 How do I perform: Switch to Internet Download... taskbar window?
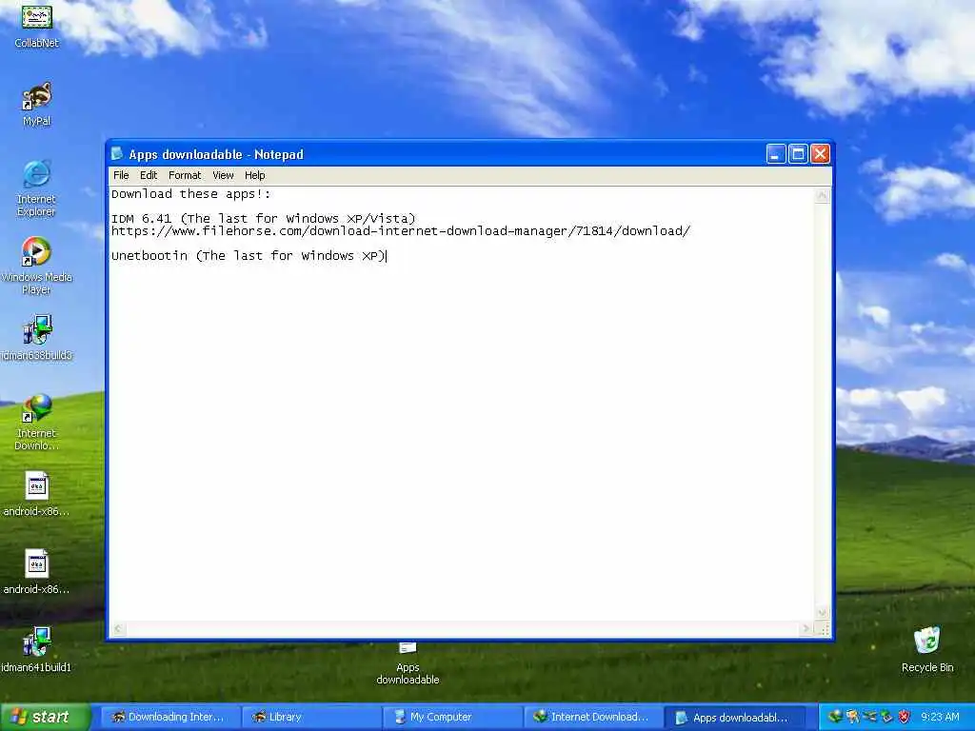(592, 717)
